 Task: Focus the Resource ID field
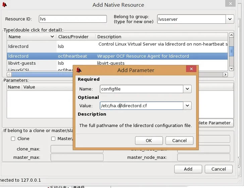73,19
